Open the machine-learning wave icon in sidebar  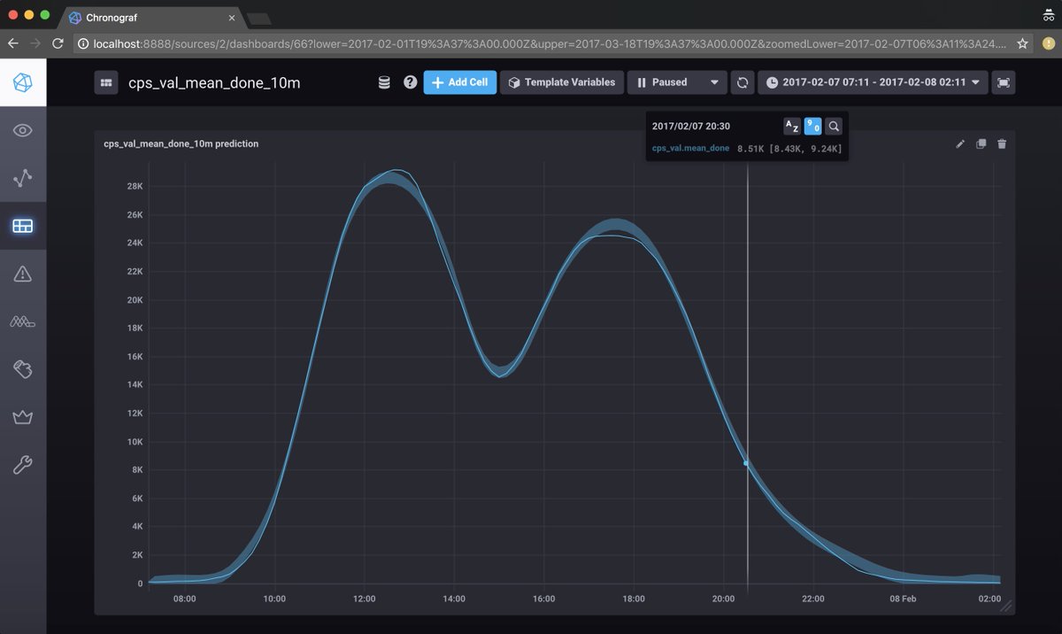click(x=23, y=321)
